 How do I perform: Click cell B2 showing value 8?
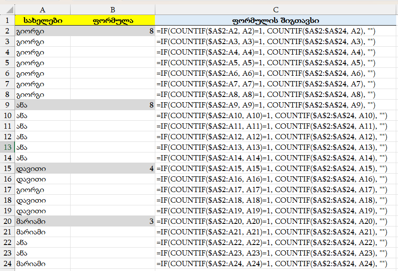pyautogui.click(x=113, y=31)
